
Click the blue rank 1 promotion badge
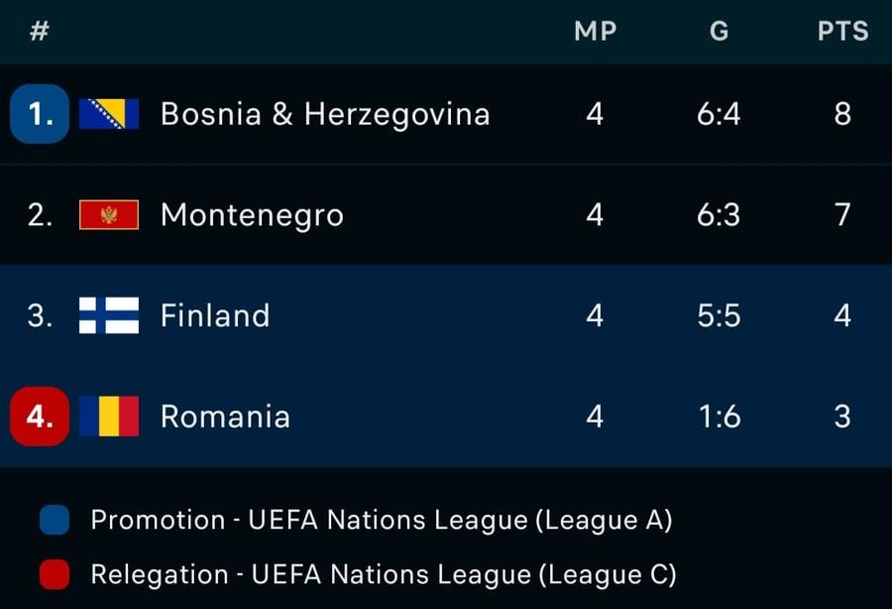coord(40,114)
